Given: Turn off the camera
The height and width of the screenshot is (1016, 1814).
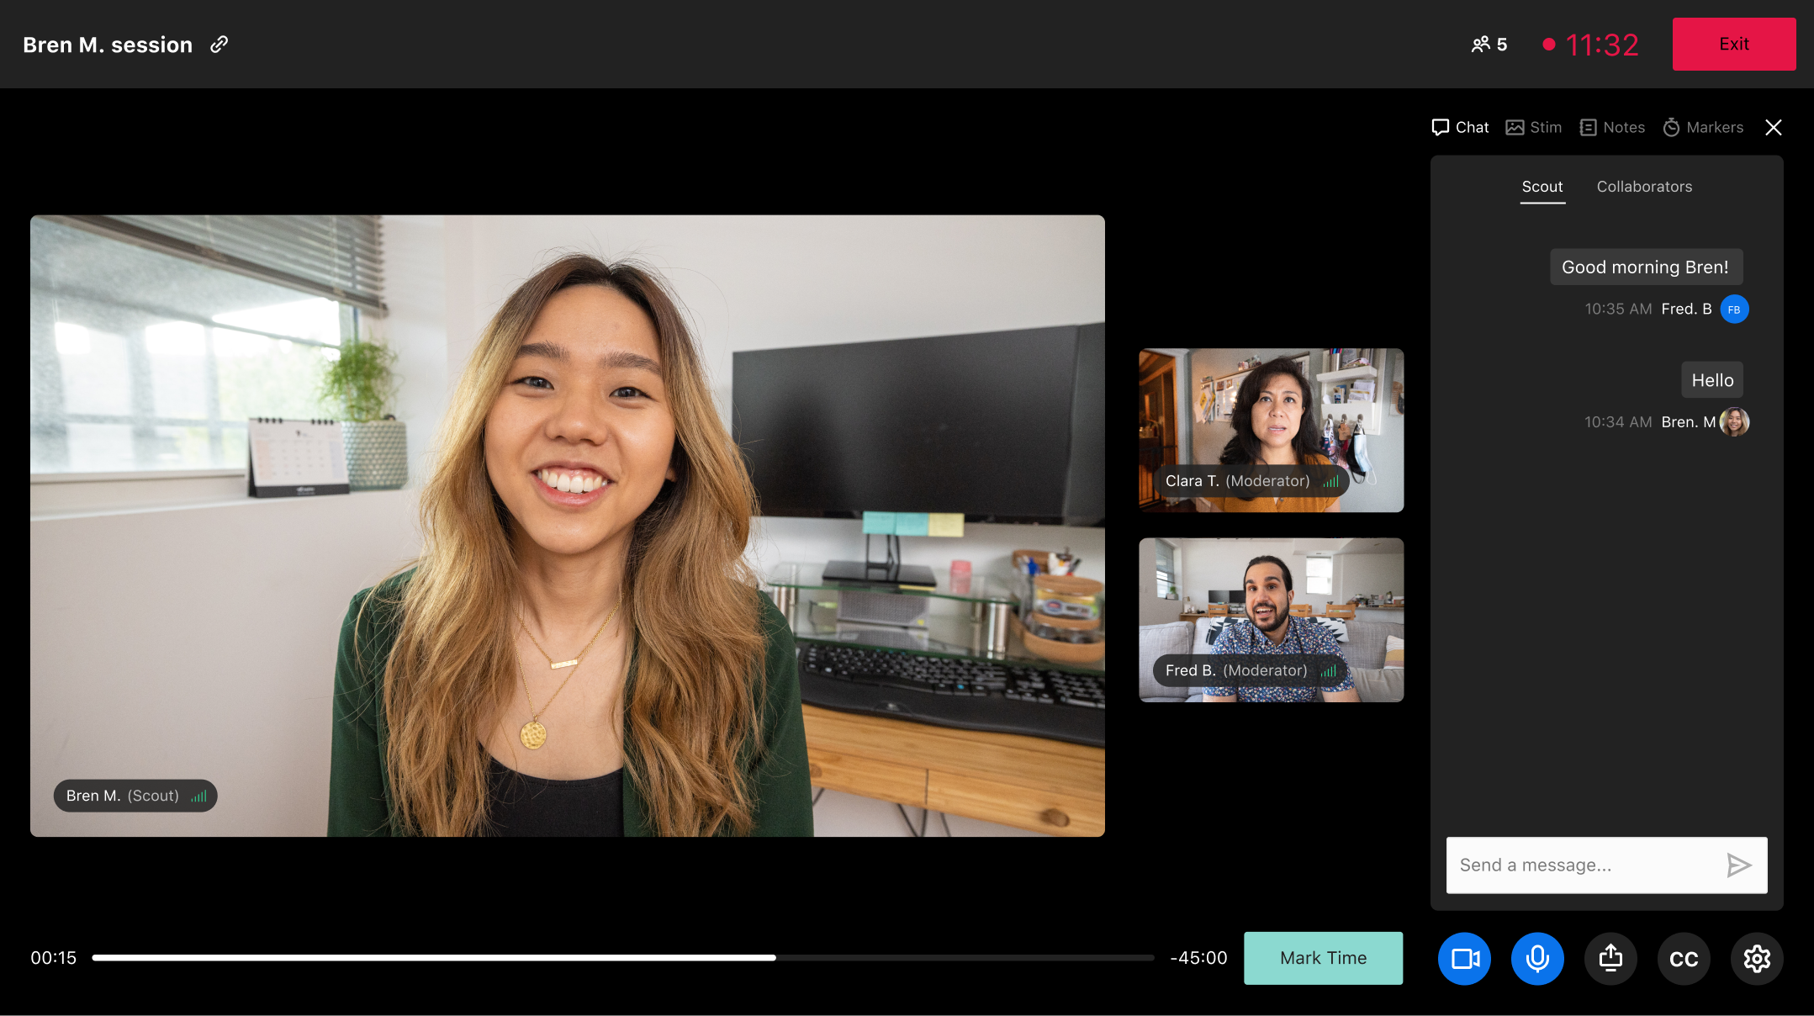Looking at the screenshot, I should (1464, 958).
